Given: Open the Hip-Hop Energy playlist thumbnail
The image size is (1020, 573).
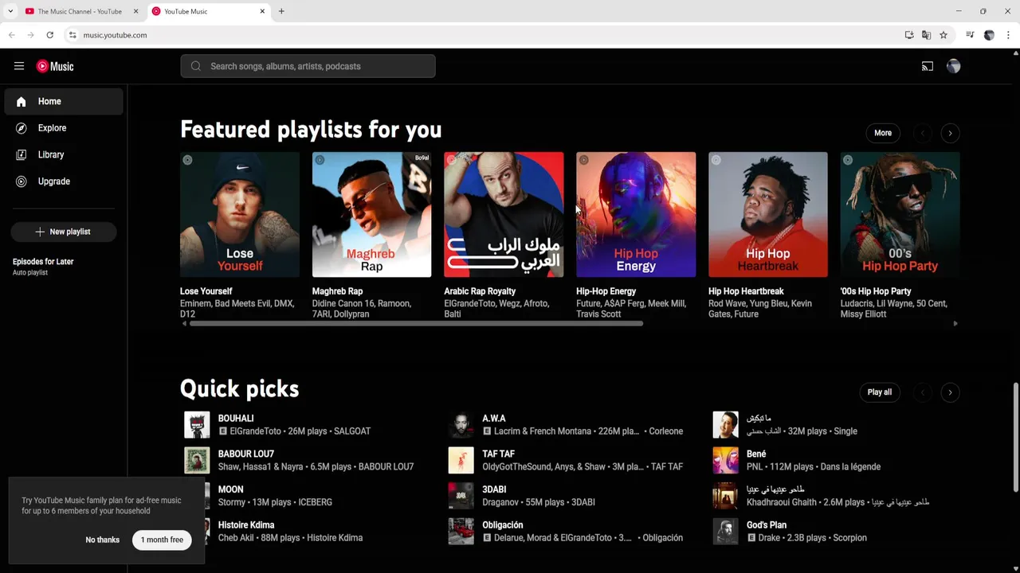Looking at the screenshot, I should pos(636,215).
